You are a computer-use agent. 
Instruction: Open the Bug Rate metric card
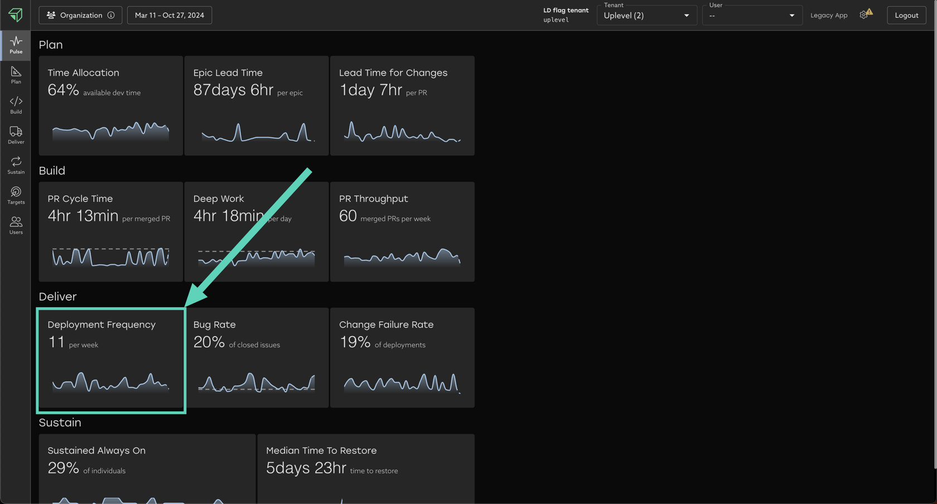(257, 358)
